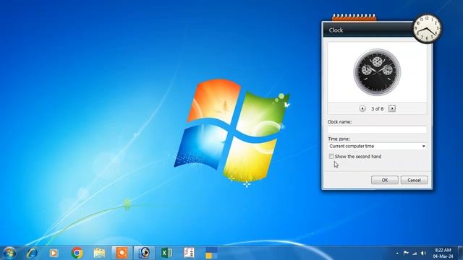Viewport: 463px width, 260px height.
Task: Click the 'Time zone:' label
Action: click(339, 139)
